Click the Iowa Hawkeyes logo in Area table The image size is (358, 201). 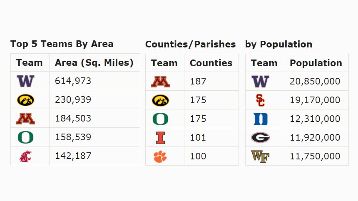25,100
